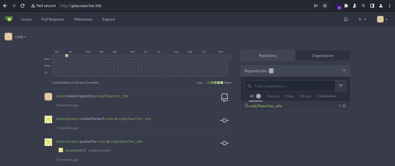Open the main branch link in pushed entry

click(101, 141)
